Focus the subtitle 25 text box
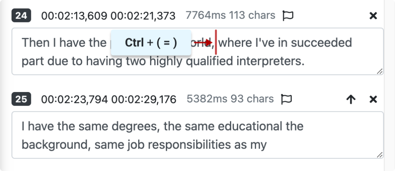 (197, 135)
